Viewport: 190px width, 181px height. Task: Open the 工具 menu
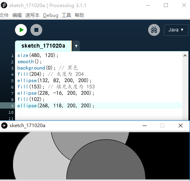(x=66, y=15)
